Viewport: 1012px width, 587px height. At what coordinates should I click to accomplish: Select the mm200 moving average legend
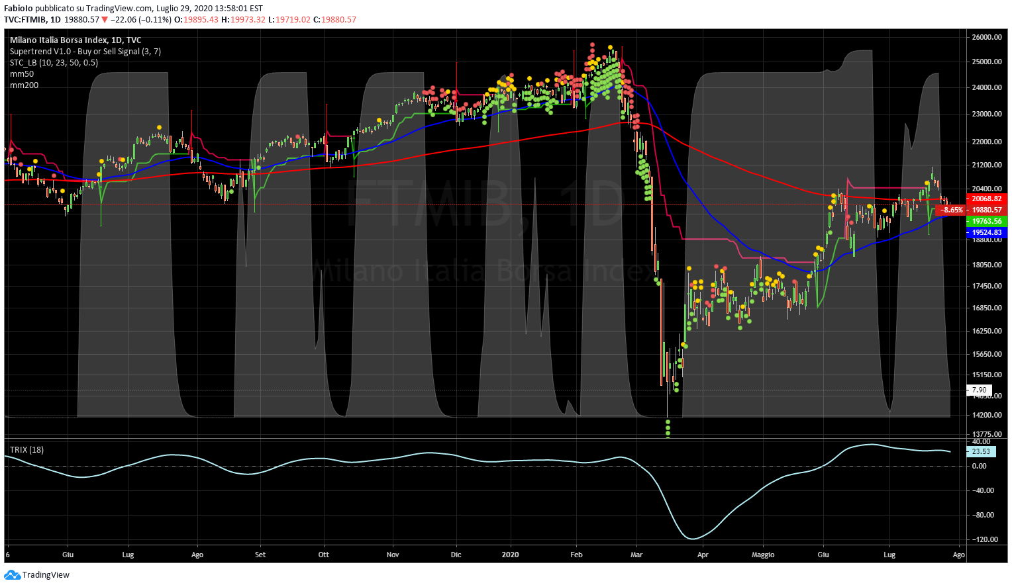(24, 85)
